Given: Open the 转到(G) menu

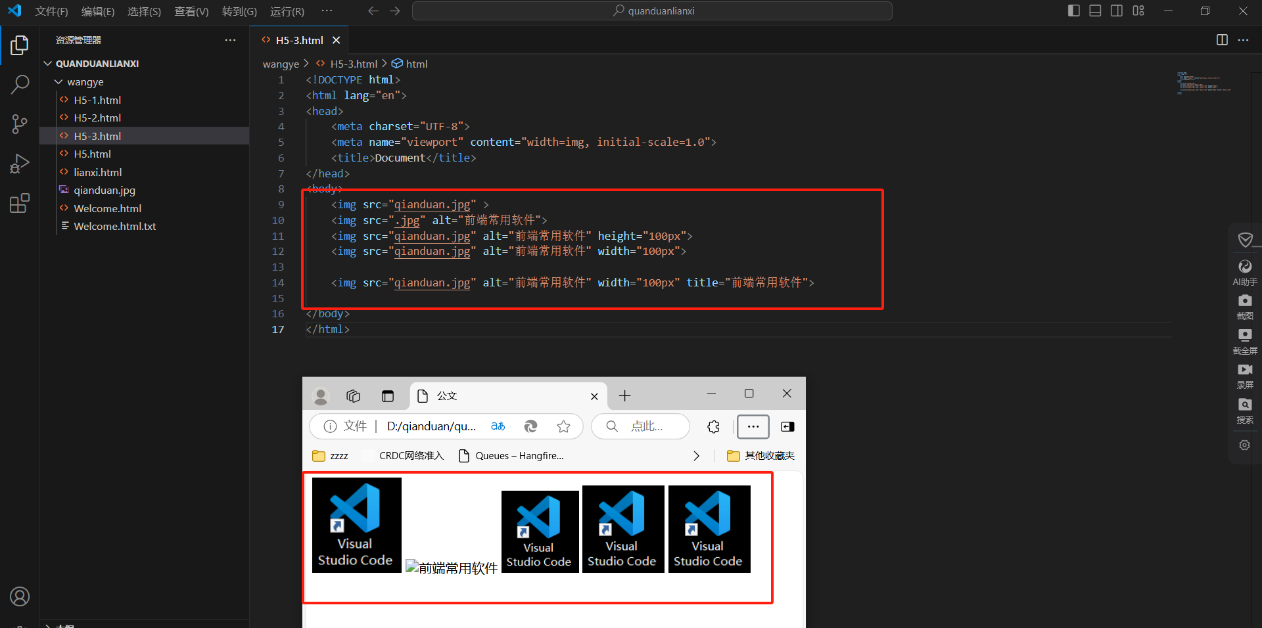Looking at the screenshot, I should pos(239,11).
